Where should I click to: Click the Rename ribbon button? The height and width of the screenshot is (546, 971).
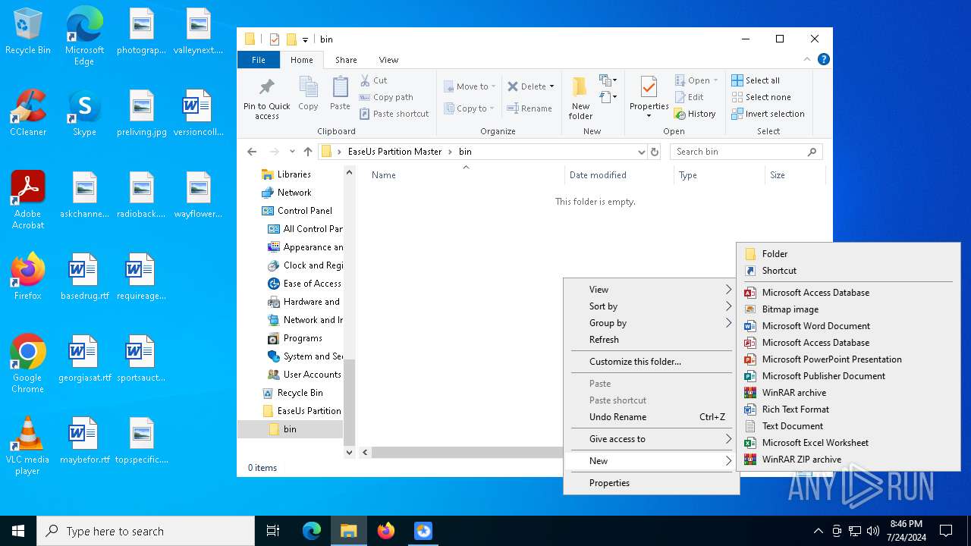click(529, 108)
